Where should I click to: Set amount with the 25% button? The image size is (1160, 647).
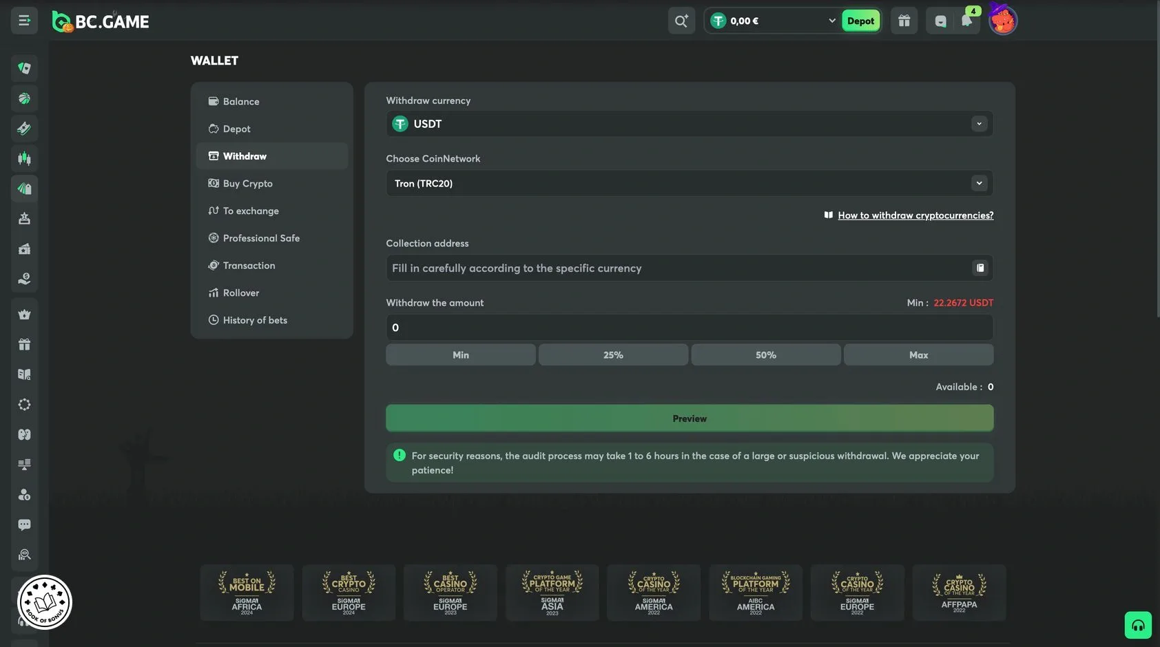point(613,355)
